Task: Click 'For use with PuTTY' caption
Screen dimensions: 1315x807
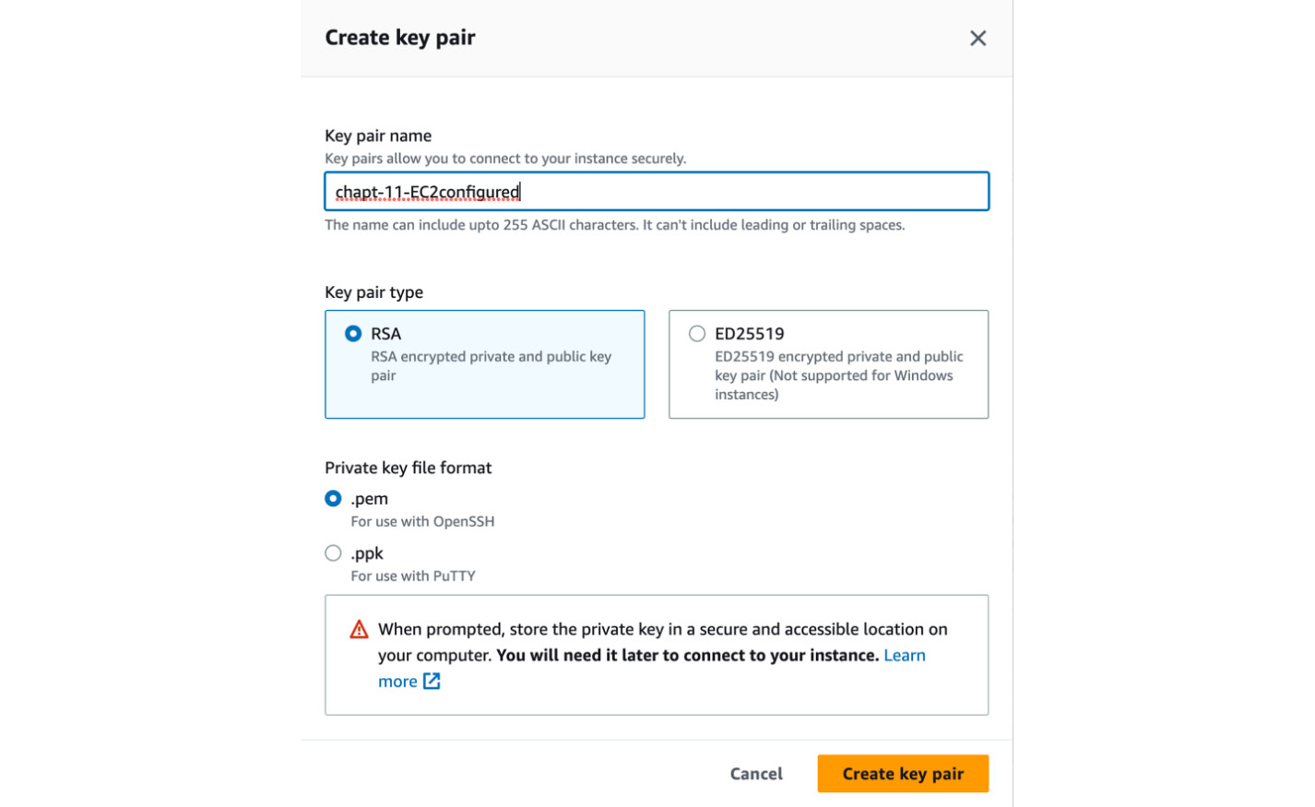Action: tap(413, 576)
